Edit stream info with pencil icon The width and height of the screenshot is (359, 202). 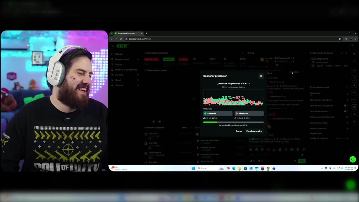tap(342, 53)
